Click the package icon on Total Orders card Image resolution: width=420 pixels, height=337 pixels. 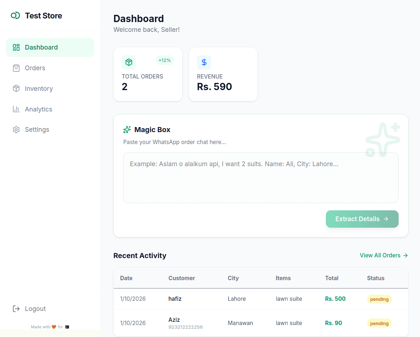pos(129,62)
